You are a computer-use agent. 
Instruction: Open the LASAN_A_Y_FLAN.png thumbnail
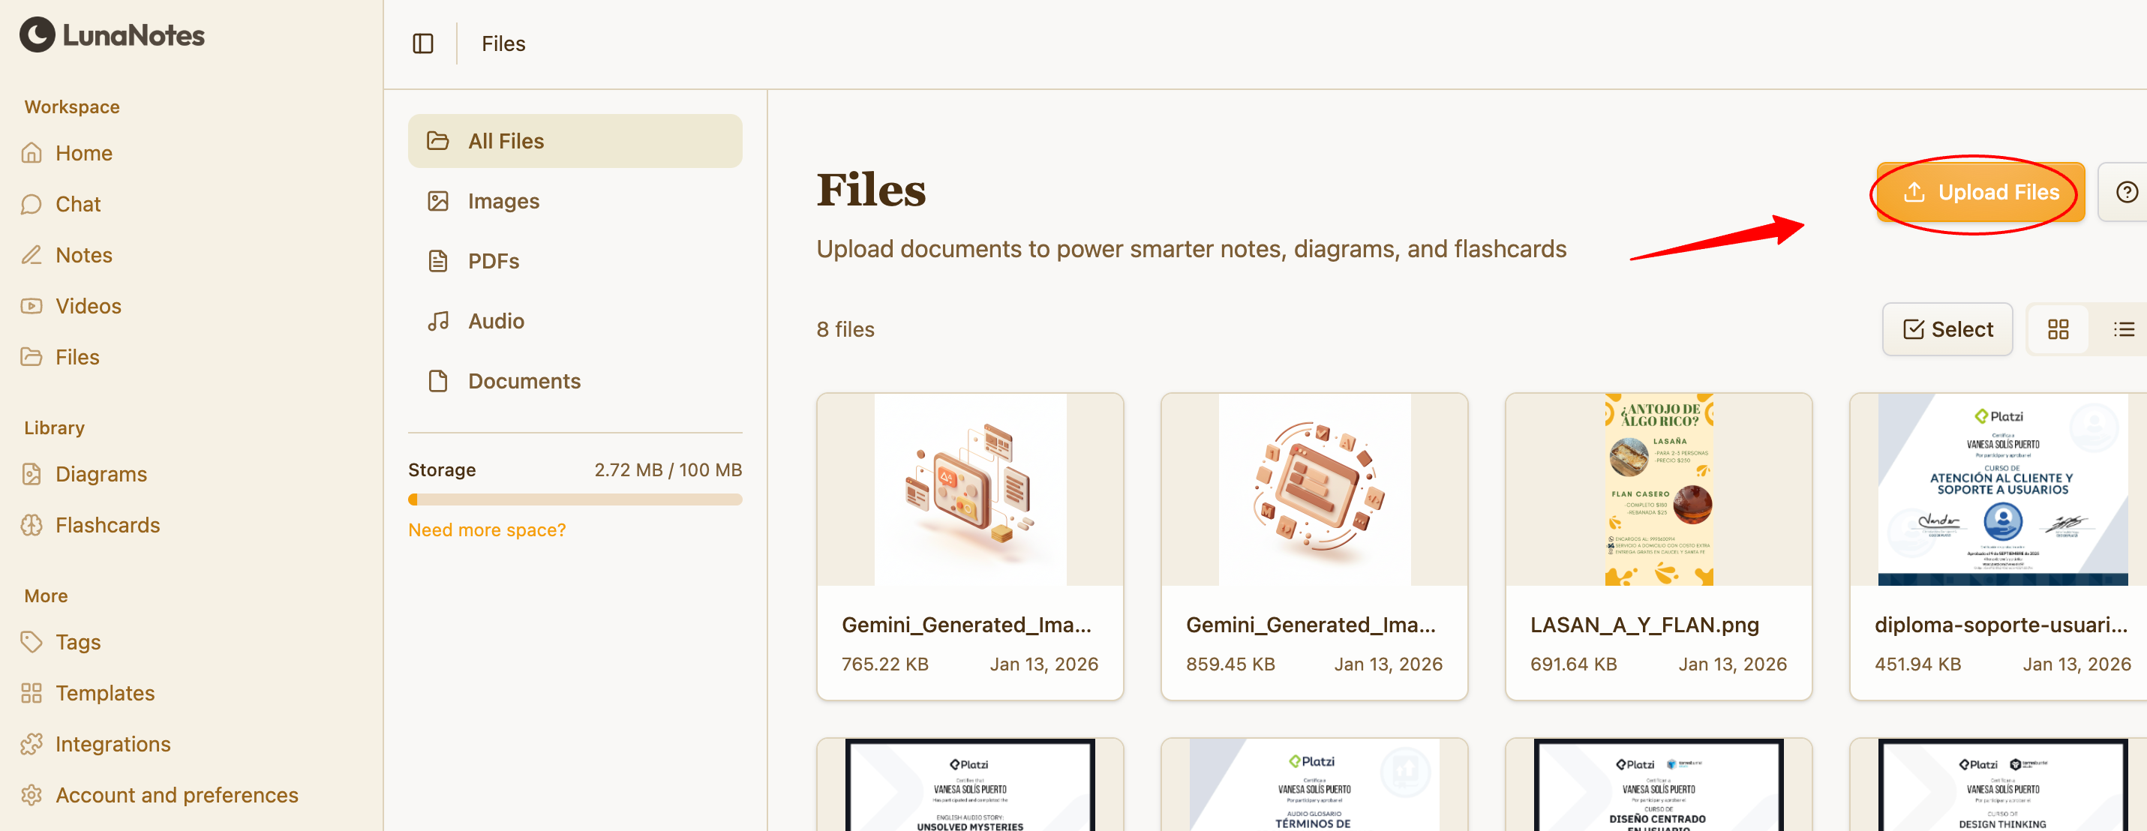click(x=1658, y=490)
